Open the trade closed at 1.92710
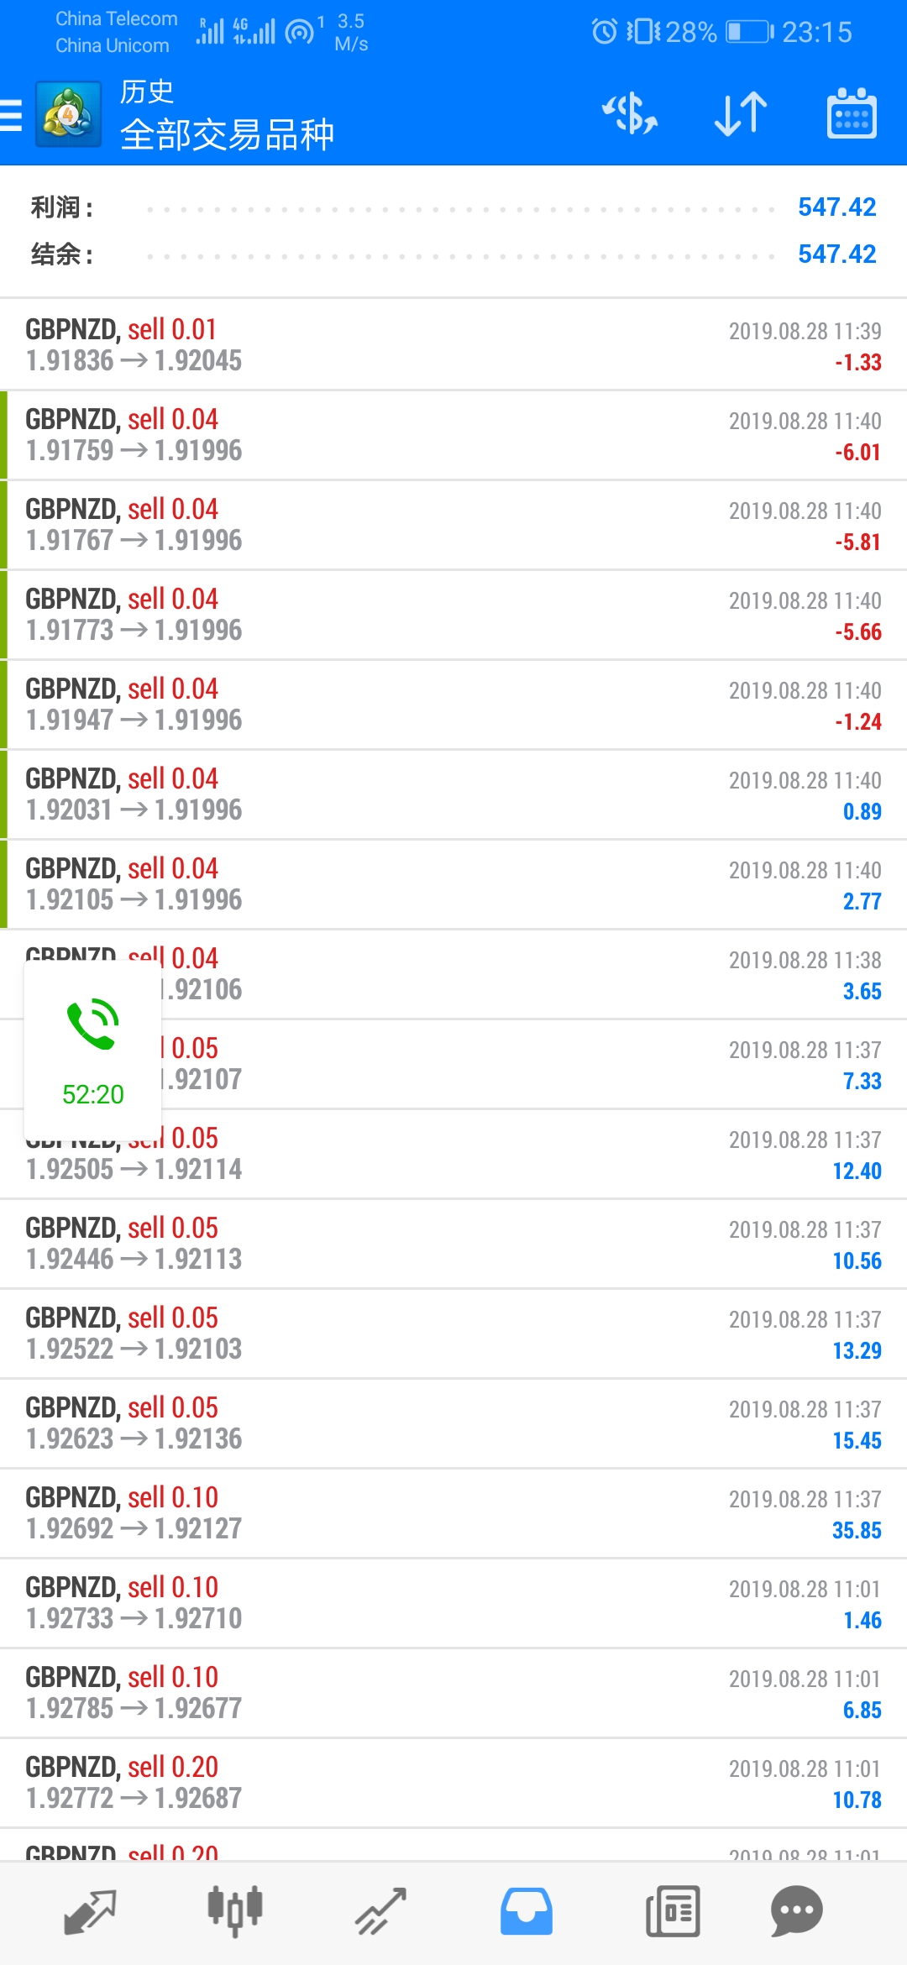This screenshot has width=907, height=1965. (x=453, y=1603)
